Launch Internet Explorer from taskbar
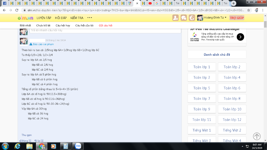The height and width of the screenshot is (150, 267). (x=17, y=146)
